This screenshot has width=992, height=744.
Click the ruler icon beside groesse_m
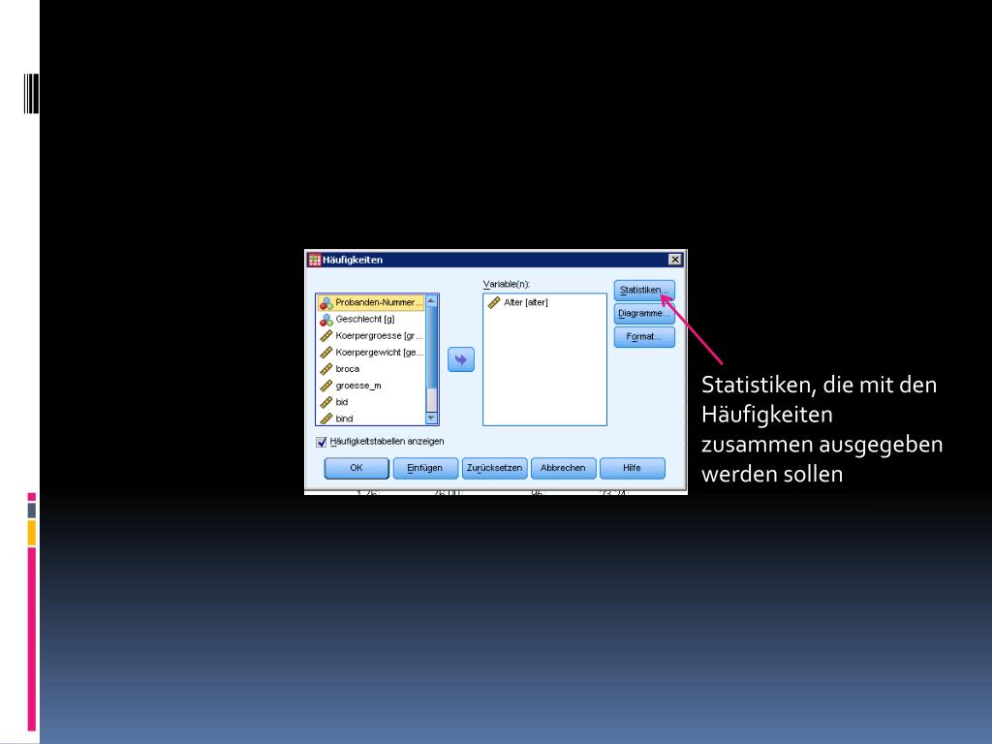pyautogui.click(x=325, y=386)
